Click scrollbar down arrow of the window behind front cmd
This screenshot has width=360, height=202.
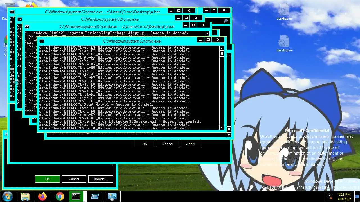(229, 135)
